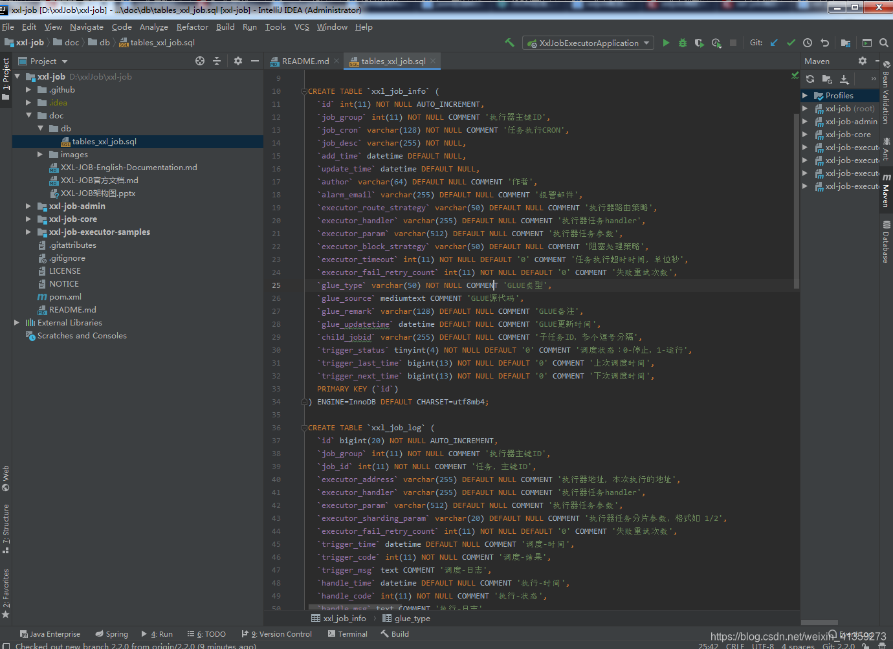Select the LICENSE file in the Project tree
893x649 pixels.
point(65,271)
